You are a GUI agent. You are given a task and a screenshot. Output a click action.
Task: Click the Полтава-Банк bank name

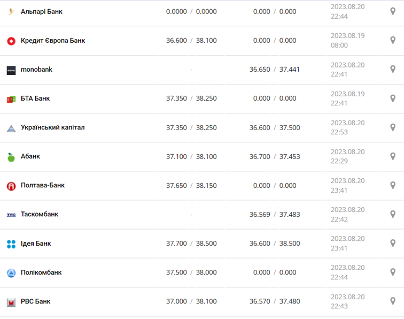coord(43,185)
